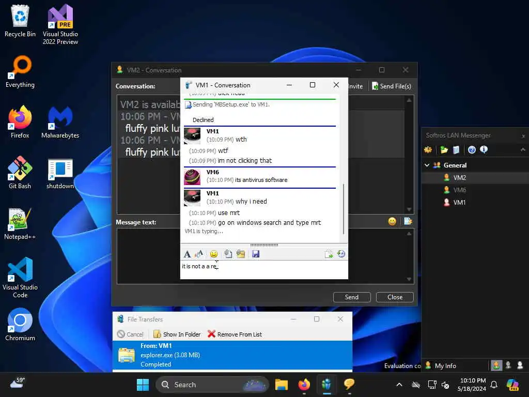
Task: Collapse Softros Messenger toolbar with chevron
Action: tap(523, 149)
